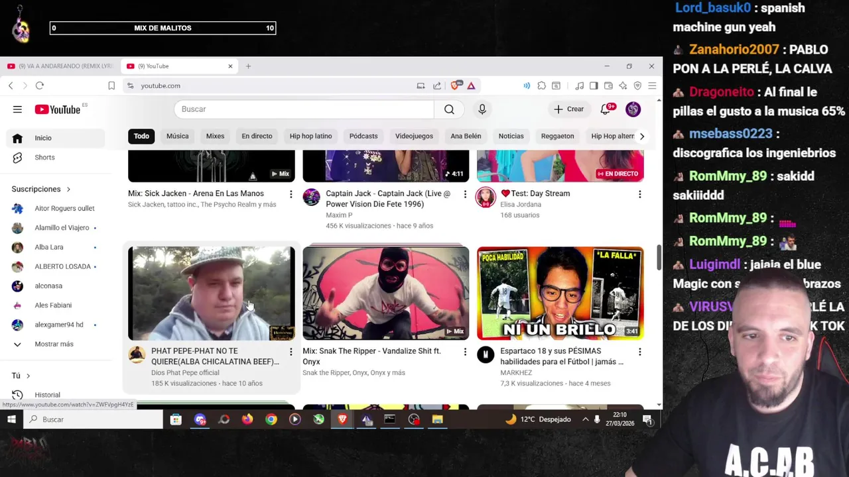849x477 pixels.
Task: Open a new browser tab
Action: tap(248, 66)
